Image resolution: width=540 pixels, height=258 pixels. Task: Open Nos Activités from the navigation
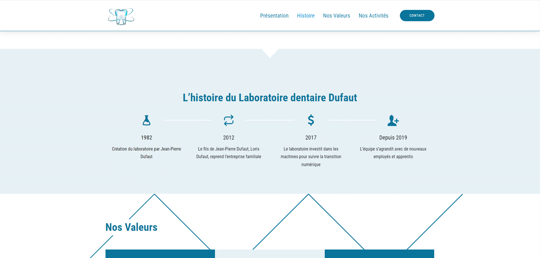(373, 16)
